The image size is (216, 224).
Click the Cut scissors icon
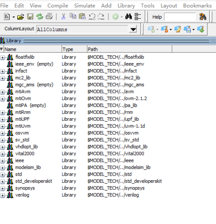pos(63,17)
